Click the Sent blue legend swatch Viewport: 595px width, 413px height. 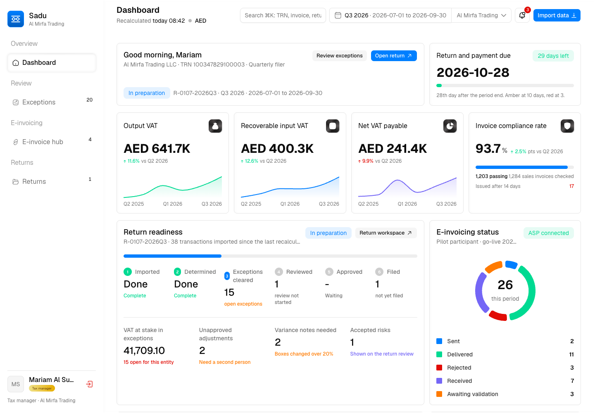440,341
